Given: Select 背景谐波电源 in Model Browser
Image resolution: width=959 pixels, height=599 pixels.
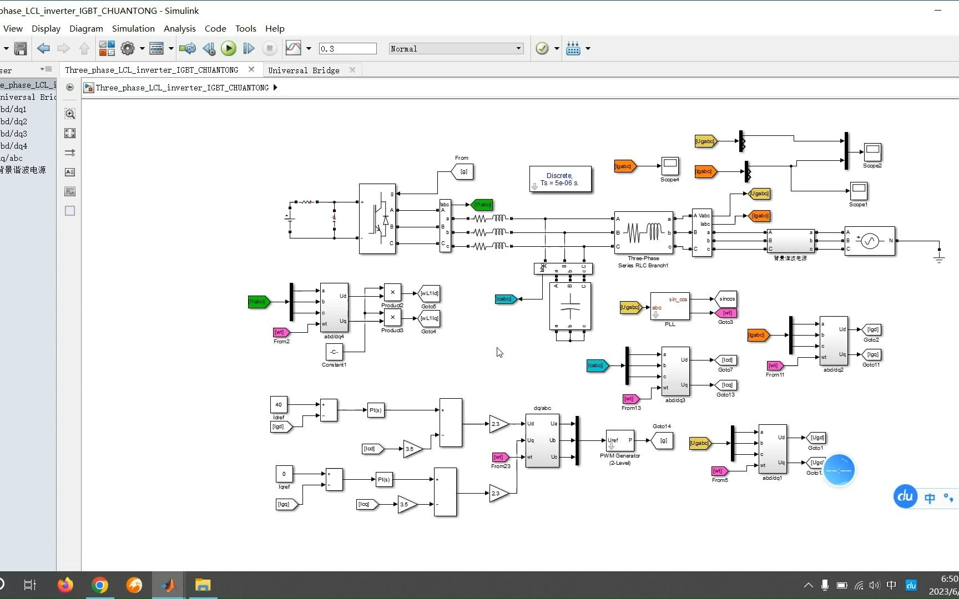Looking at the screenshot, I should (23, 170).
